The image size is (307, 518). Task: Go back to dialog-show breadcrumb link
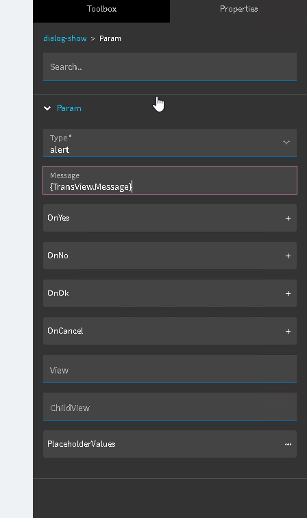[x=65, y=38]
